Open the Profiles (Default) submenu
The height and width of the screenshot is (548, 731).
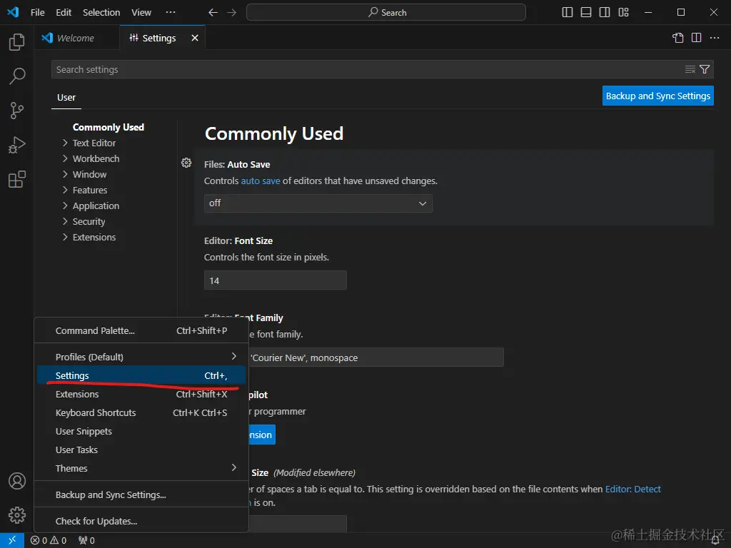(x=141, y=357)
